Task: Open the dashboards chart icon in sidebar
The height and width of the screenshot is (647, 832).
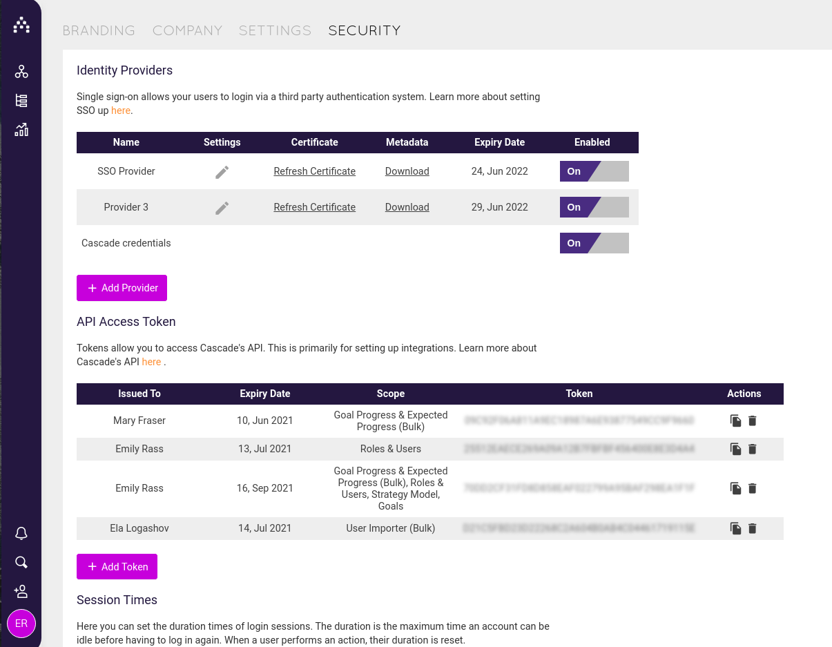Action: pyautogui.click(x=21, y=129)
